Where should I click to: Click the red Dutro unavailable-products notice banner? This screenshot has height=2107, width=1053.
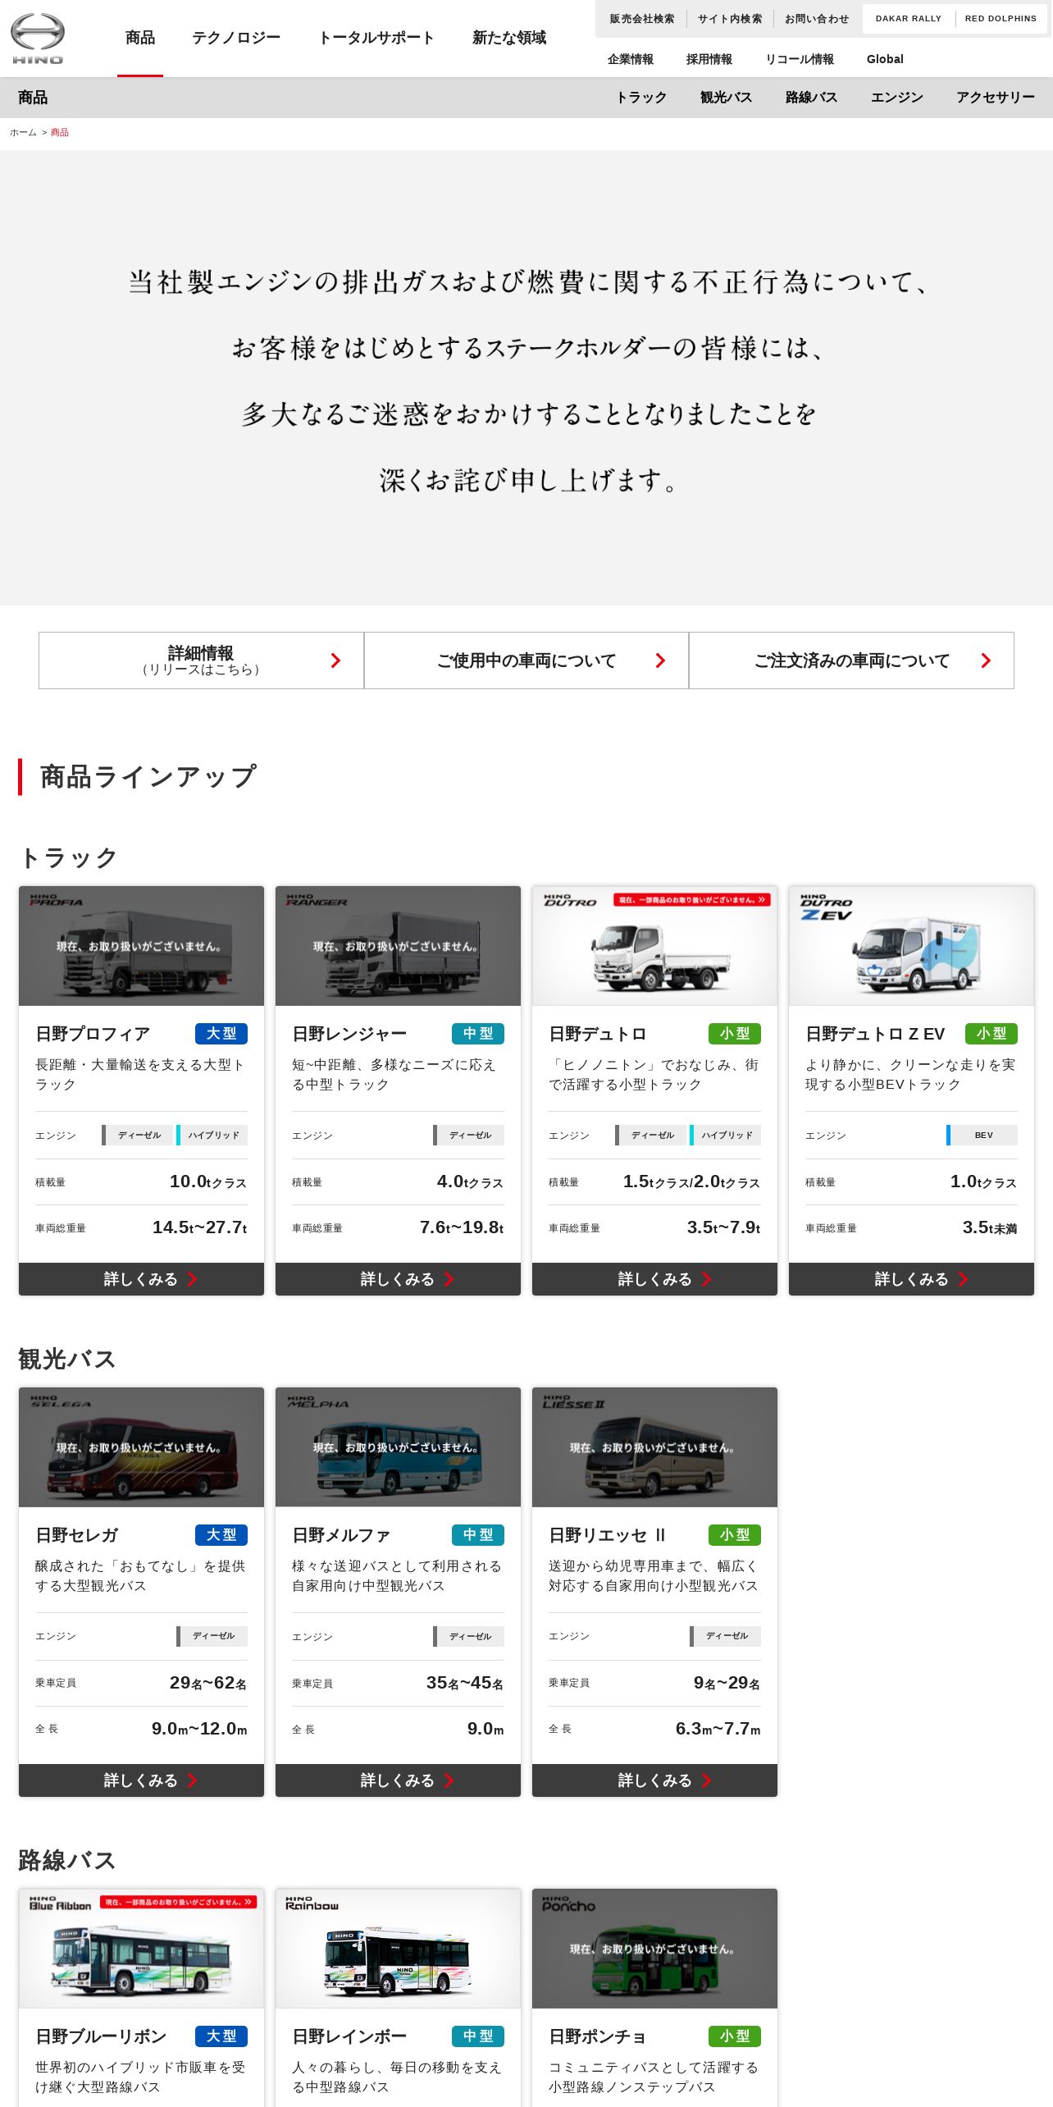click(x=692, y=900)
